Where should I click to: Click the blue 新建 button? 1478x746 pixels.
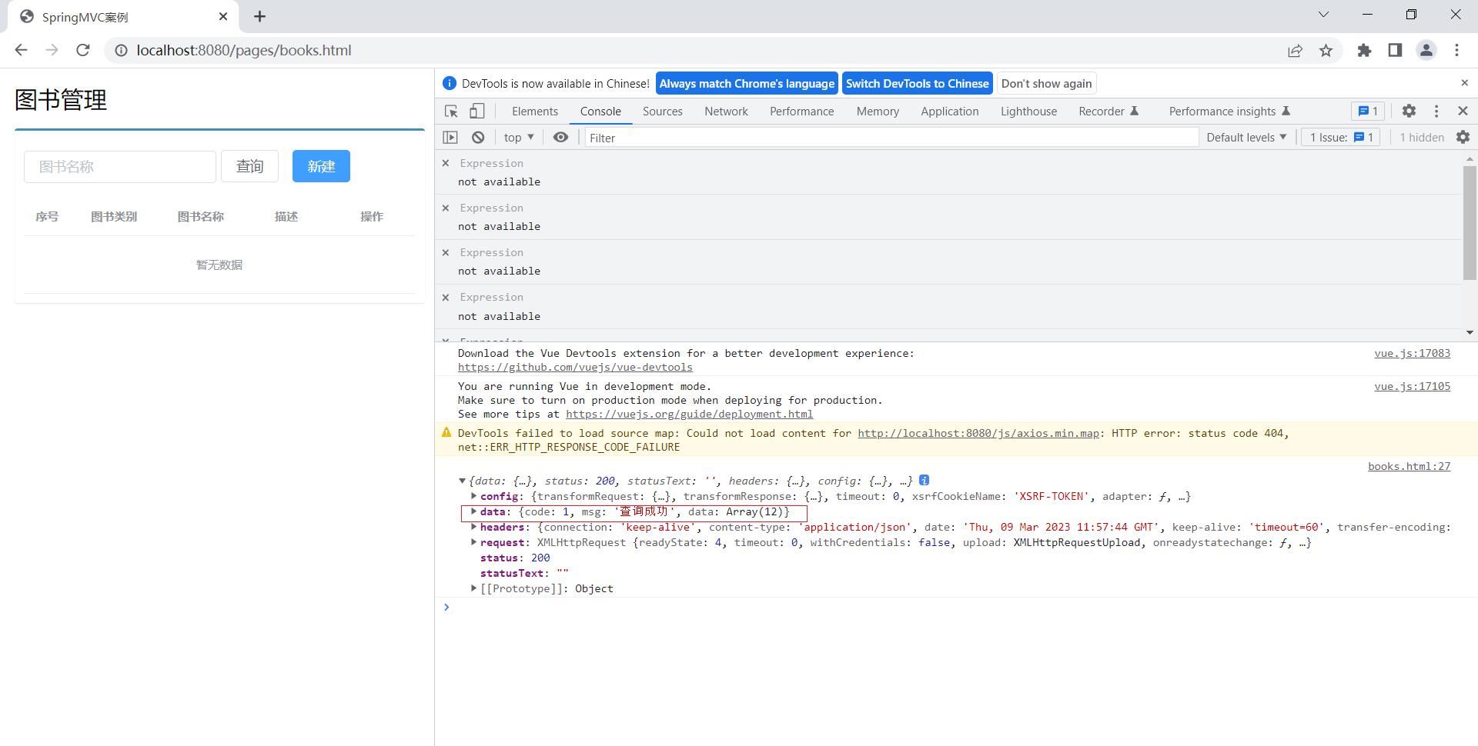321,166
